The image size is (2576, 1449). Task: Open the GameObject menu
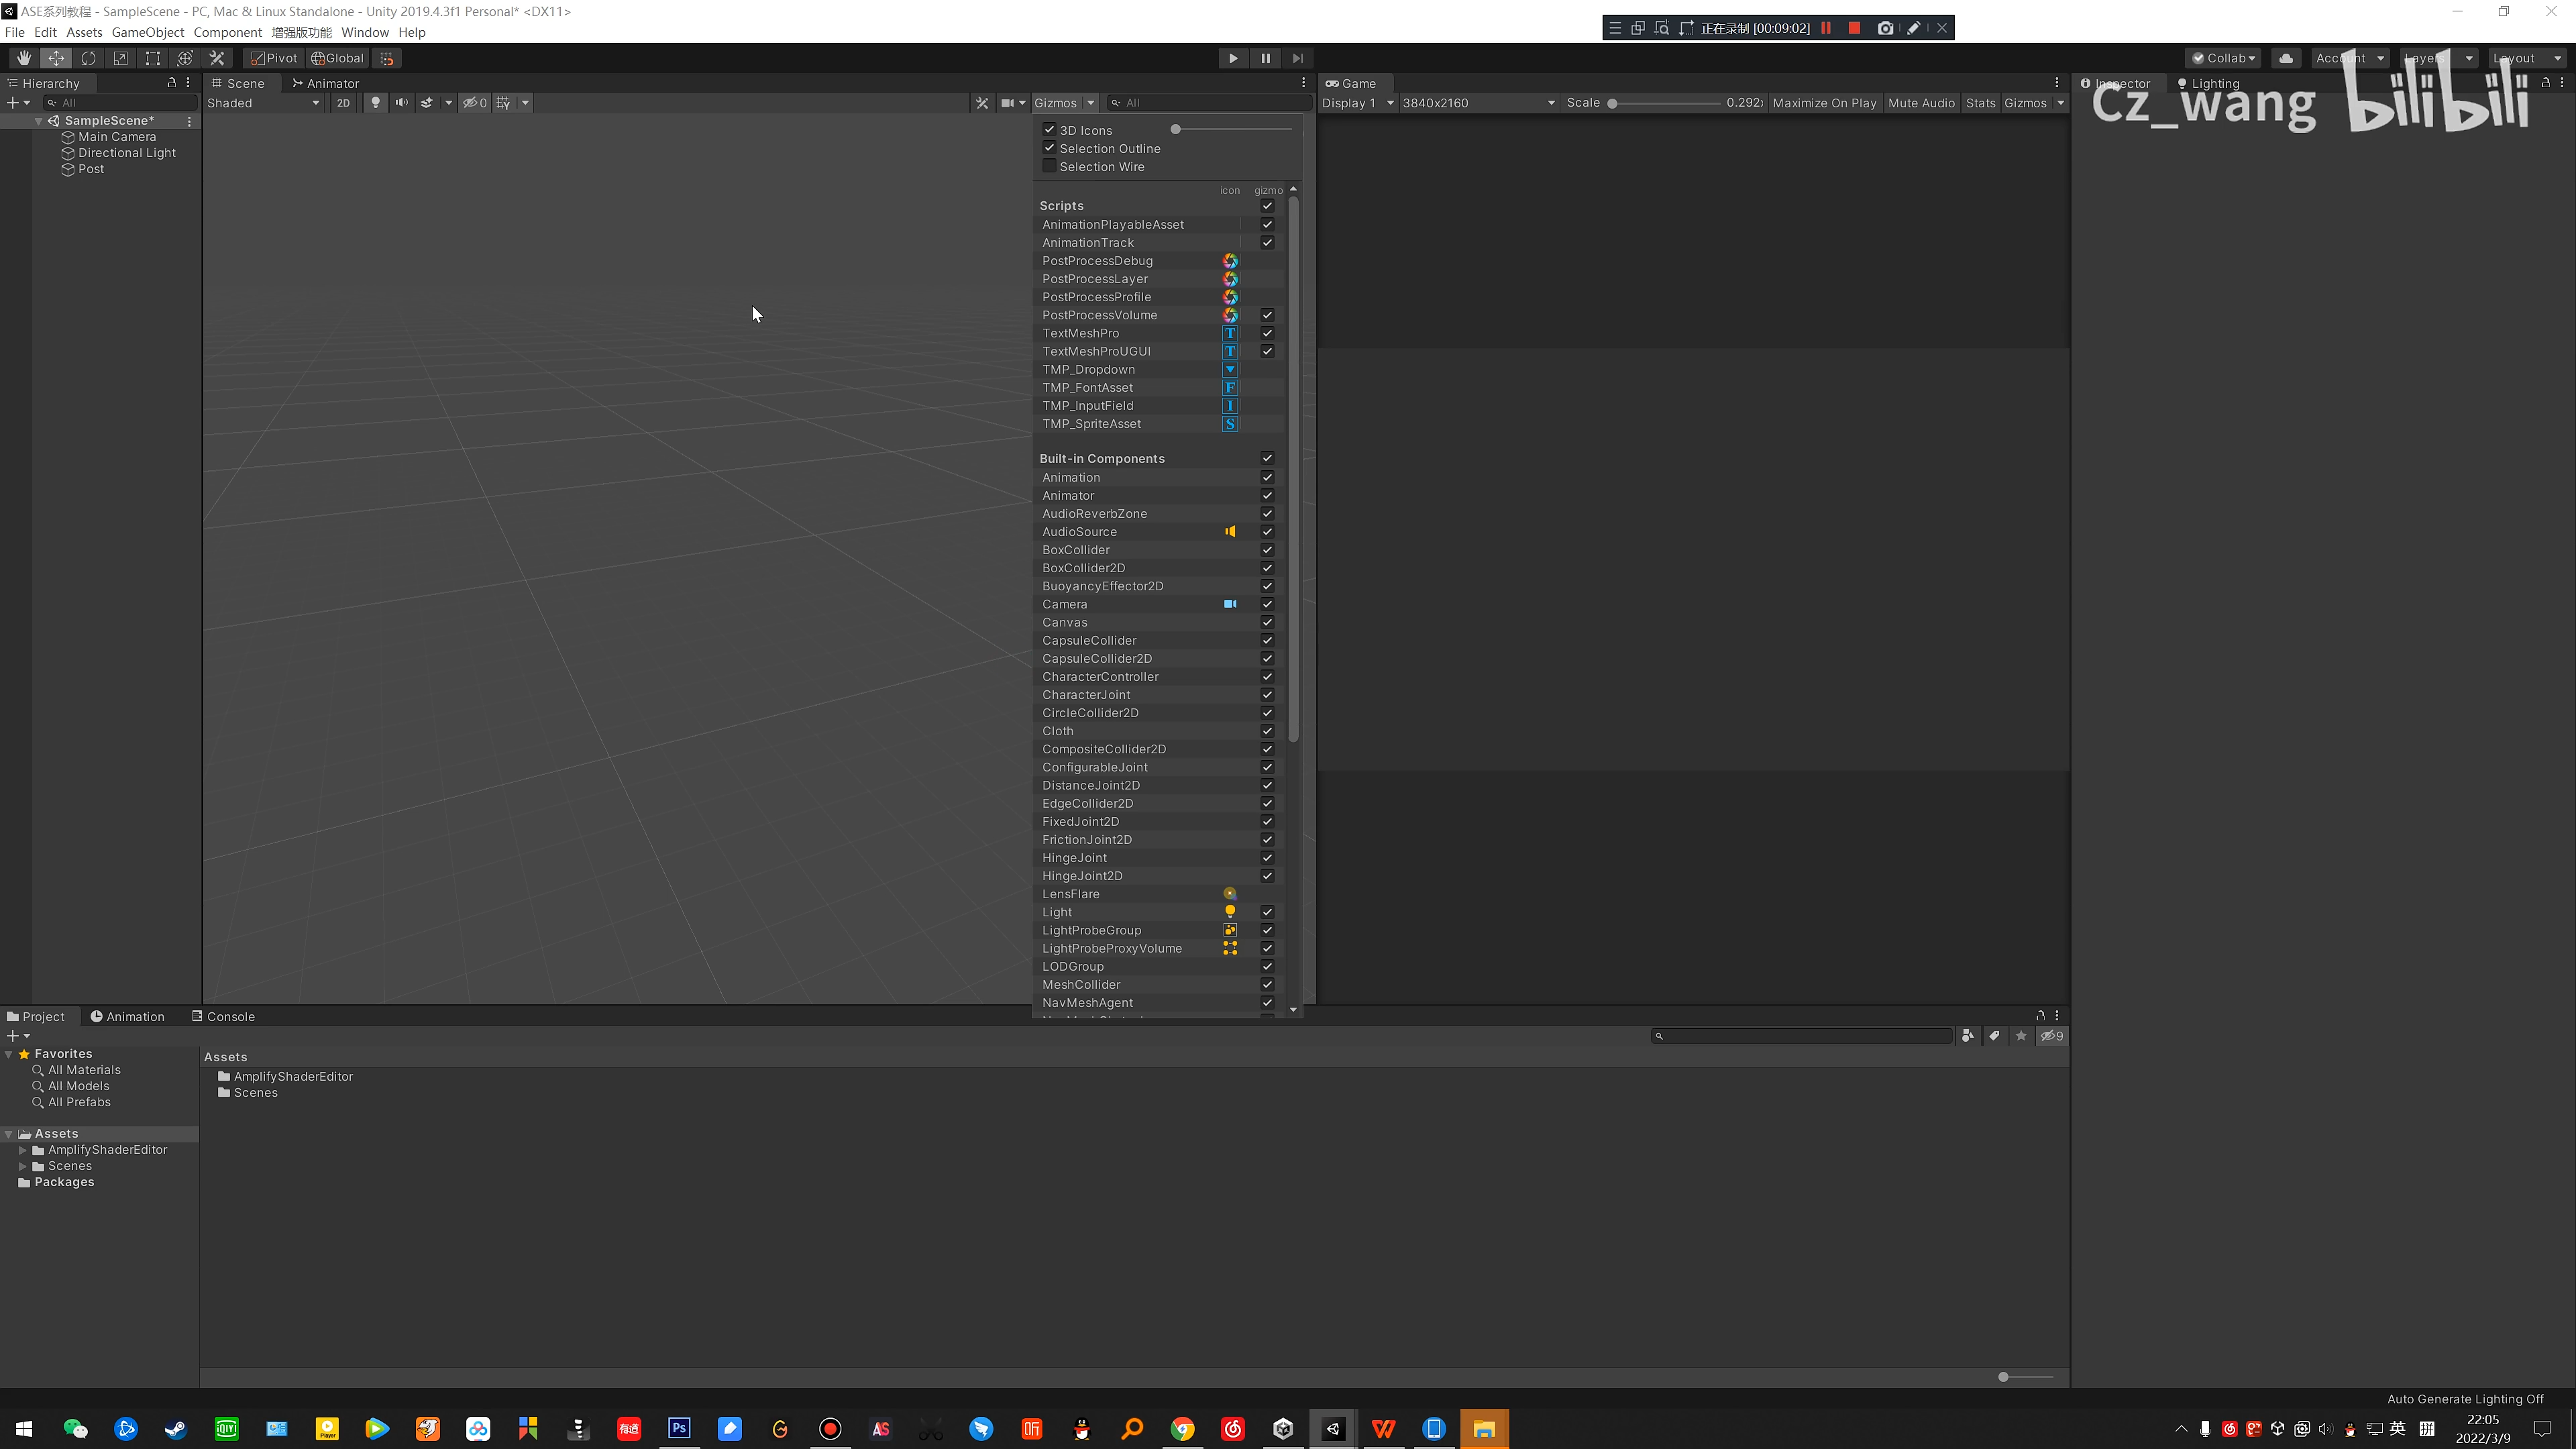pos(148,32)
